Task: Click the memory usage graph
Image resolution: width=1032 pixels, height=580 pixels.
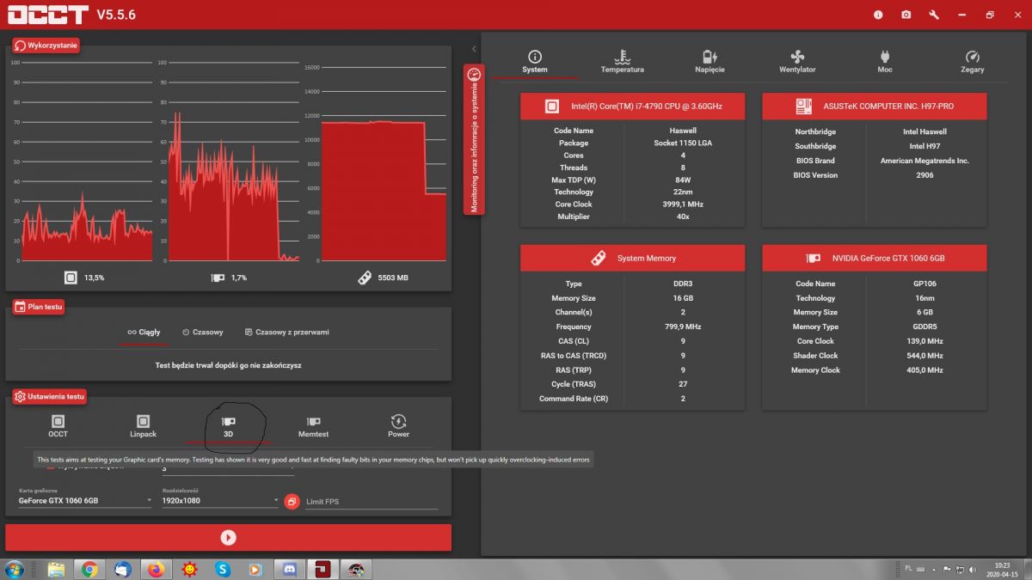Action: [384, 162]
